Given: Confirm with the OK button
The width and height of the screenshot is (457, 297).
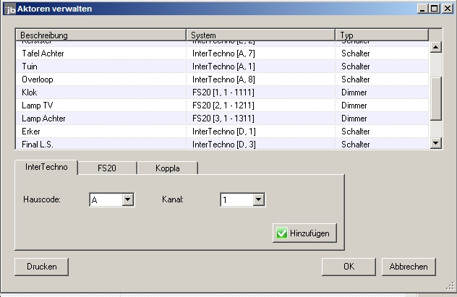Looking at the screenshot, I should pos(349,267).
